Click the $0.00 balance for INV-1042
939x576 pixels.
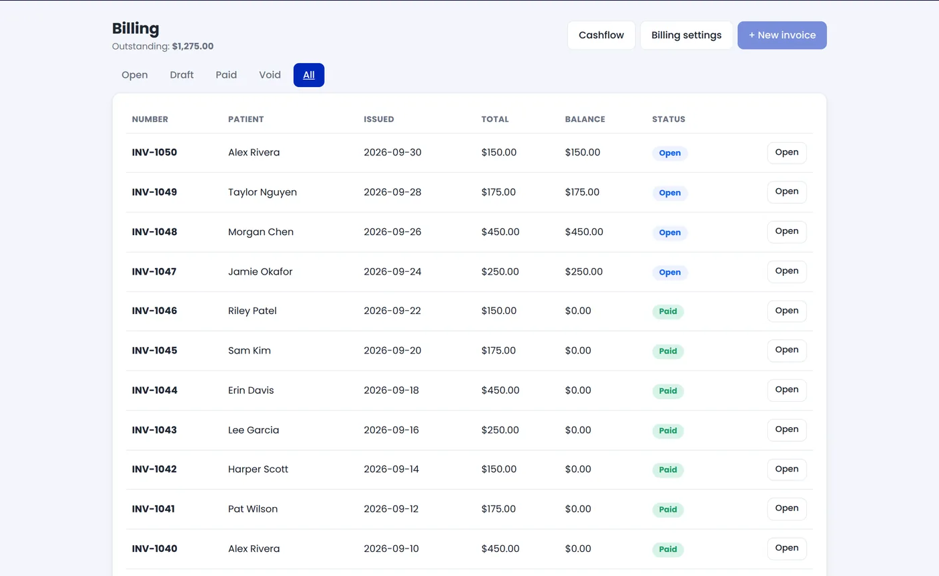578,470
